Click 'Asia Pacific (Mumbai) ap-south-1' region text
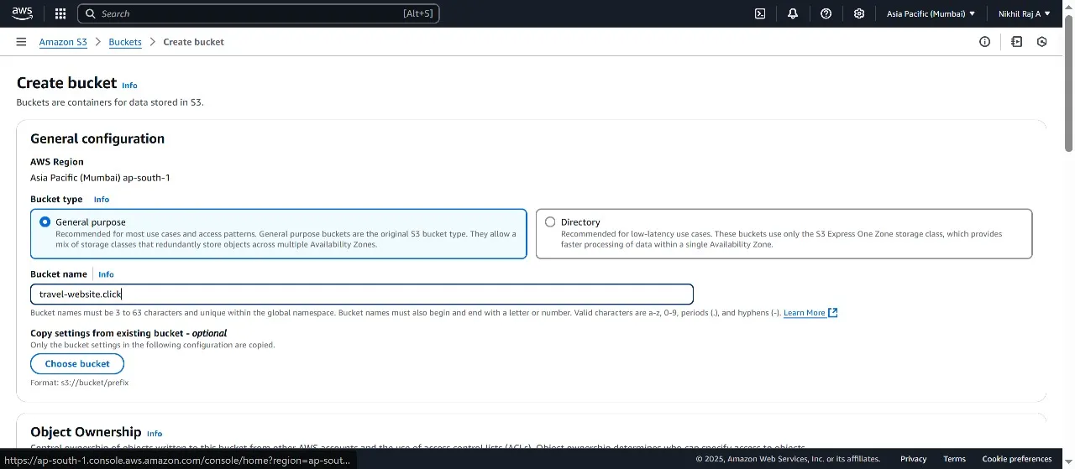 [x=100, y=178]
